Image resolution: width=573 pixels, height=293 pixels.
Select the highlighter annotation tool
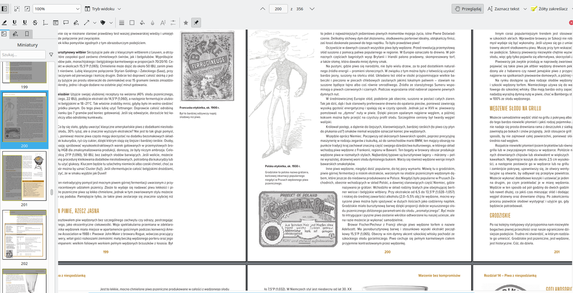click(5, 23)
